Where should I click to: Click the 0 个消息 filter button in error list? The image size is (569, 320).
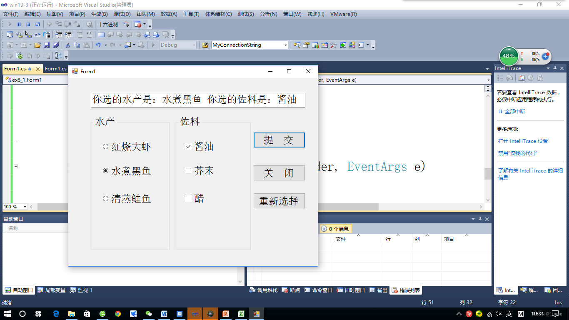tap(336, 229)
